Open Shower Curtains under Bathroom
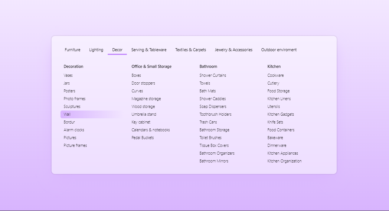389x211 pixels. [213, 75]
